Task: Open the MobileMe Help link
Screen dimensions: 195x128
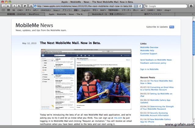Action: click(147, 51)
